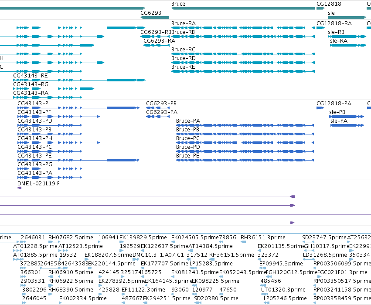Click EST label EK188207.5prime

(108, 255)
